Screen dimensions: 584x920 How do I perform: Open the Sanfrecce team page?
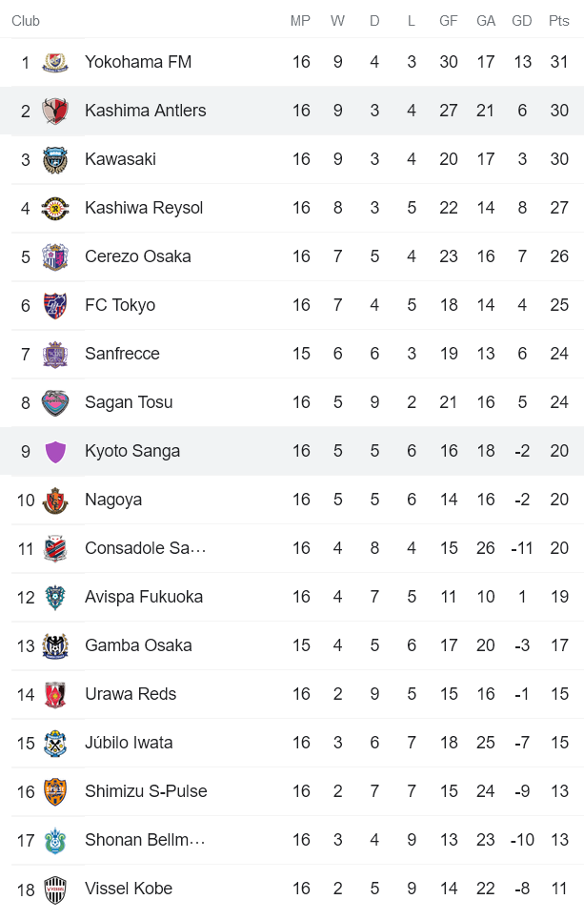pos(122,353)
